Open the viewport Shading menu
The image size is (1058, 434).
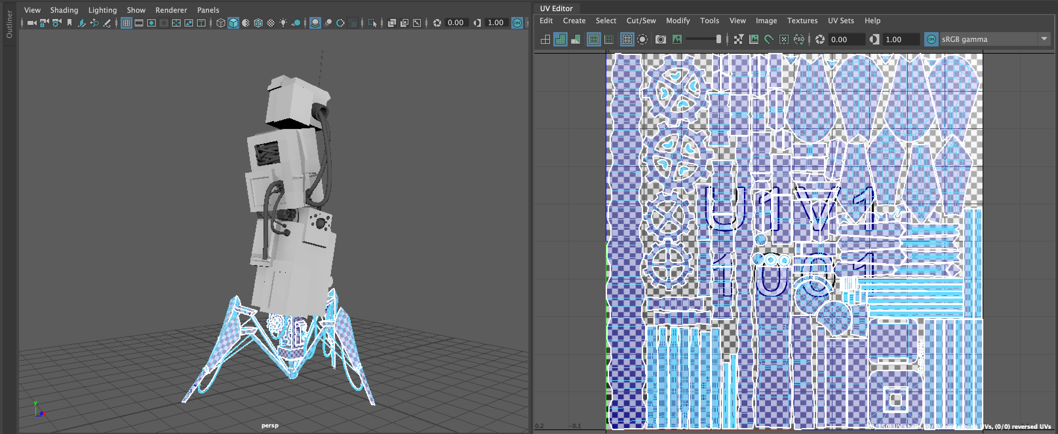coord(64,10)
